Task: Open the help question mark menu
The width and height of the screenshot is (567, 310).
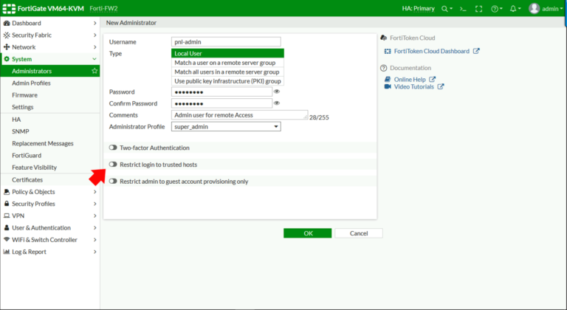Action: [x=495, y=9]
